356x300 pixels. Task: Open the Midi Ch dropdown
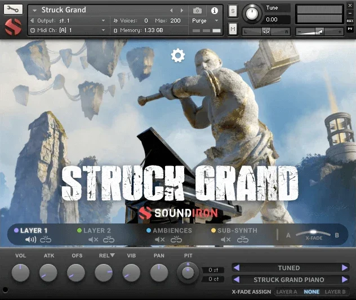tap(69, 30)
